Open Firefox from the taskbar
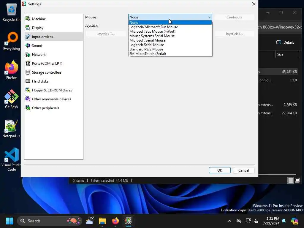Screen dimensions: 304x228 (115, 221)
